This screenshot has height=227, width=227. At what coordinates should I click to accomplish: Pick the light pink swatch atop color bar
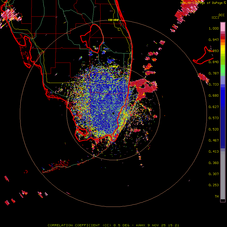(223, 27)
